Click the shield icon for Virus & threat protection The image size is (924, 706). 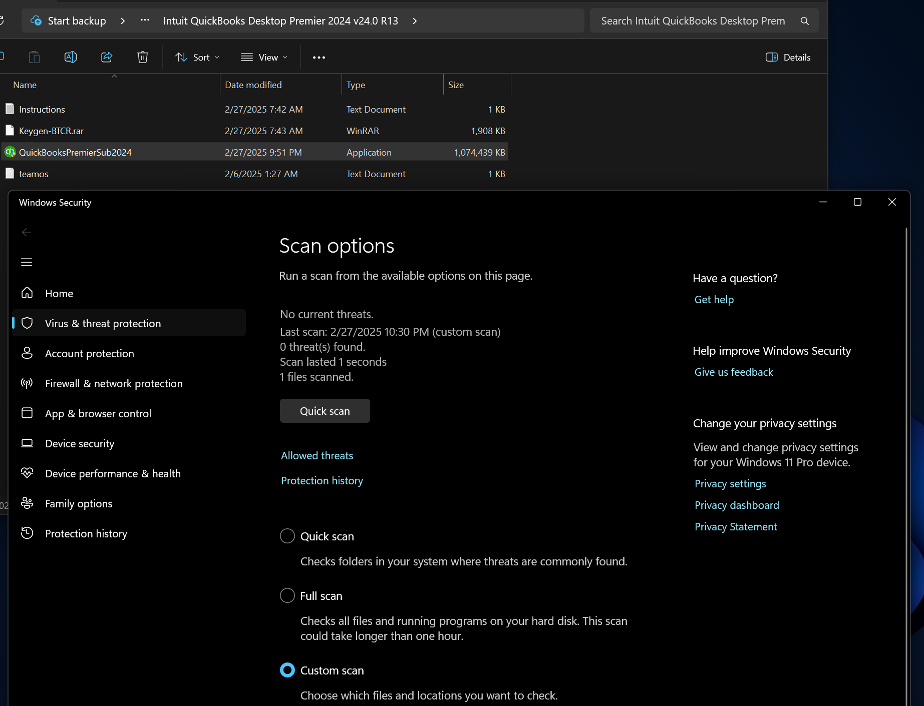point(27,323)
